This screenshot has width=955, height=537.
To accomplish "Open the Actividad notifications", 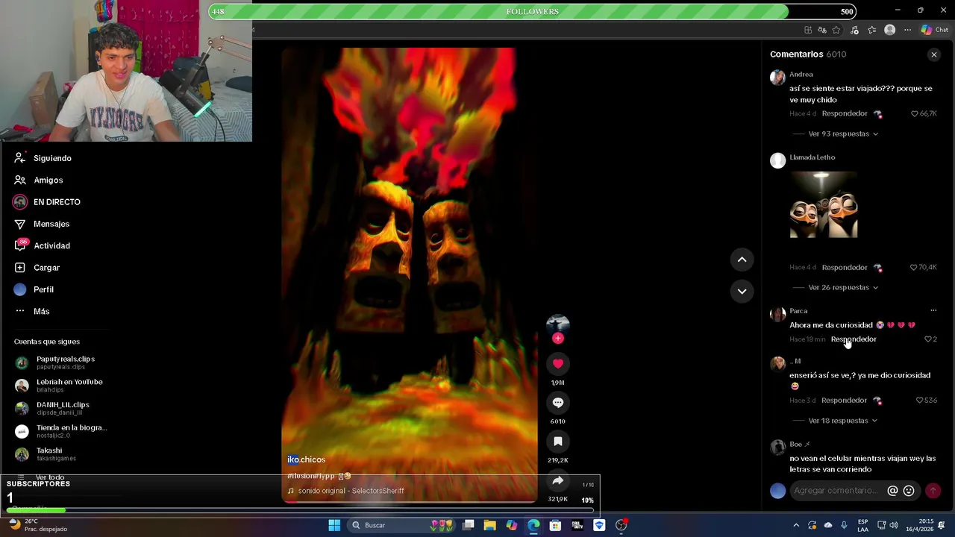I will pyautogui.click(x=42, y=245).
